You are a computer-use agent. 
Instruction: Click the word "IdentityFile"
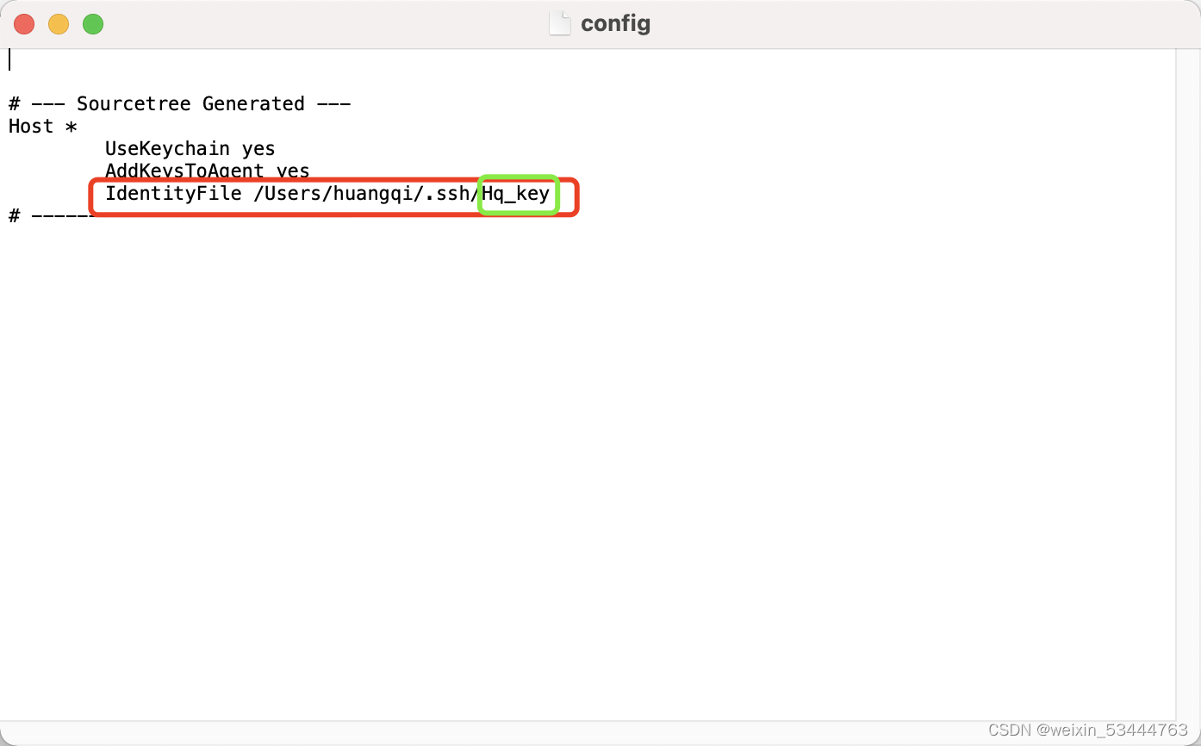(173, 193)
